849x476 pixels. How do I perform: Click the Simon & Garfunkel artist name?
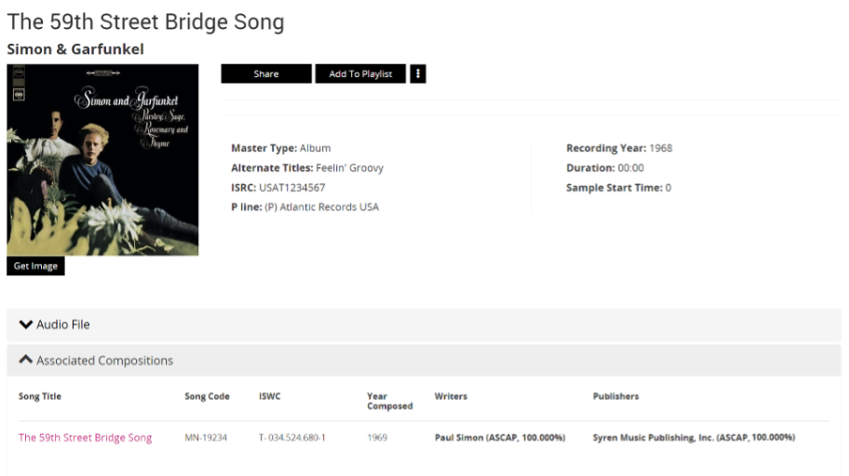point(75,49)
